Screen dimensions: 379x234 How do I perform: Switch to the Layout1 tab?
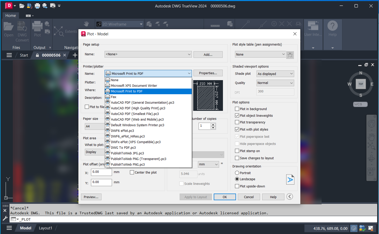click(45, 228)
